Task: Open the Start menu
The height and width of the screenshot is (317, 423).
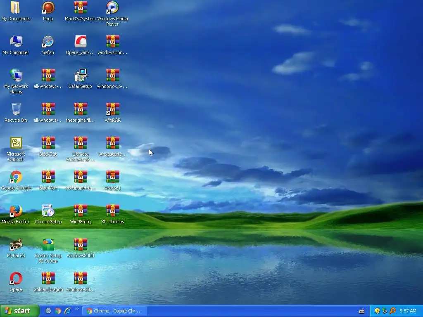Action: [20, 311]
